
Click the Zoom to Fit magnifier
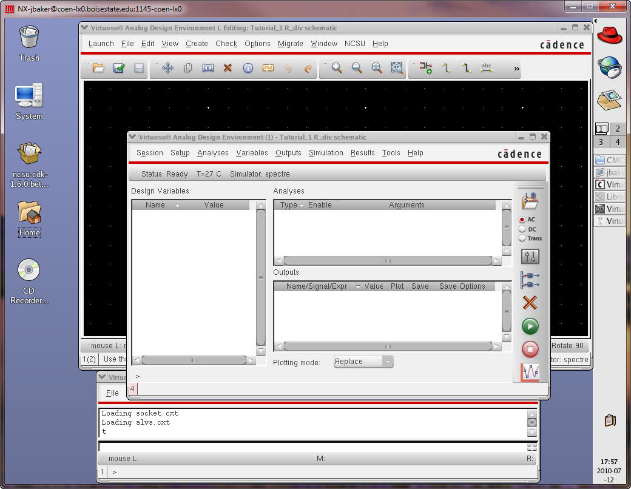point(377,67)
